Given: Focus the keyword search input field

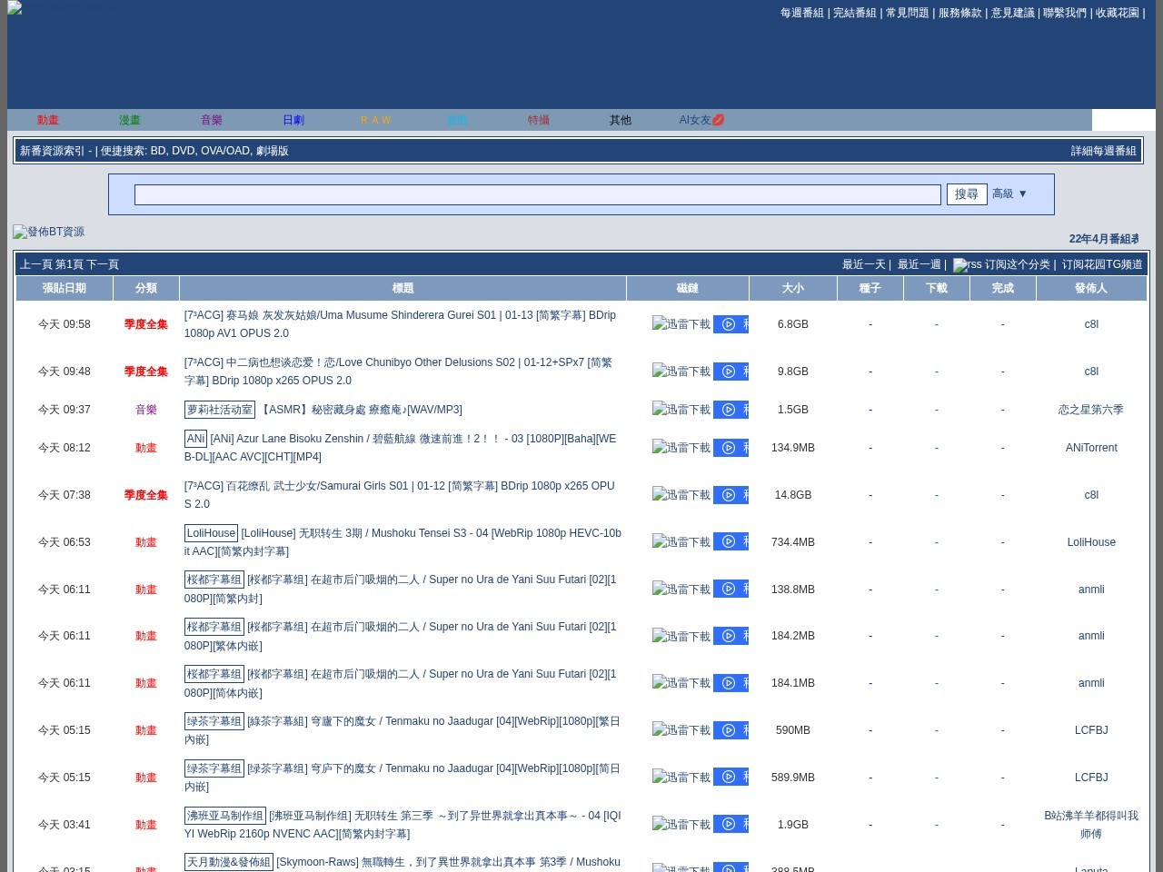Looking at the screenshot, I should [538, 194].
